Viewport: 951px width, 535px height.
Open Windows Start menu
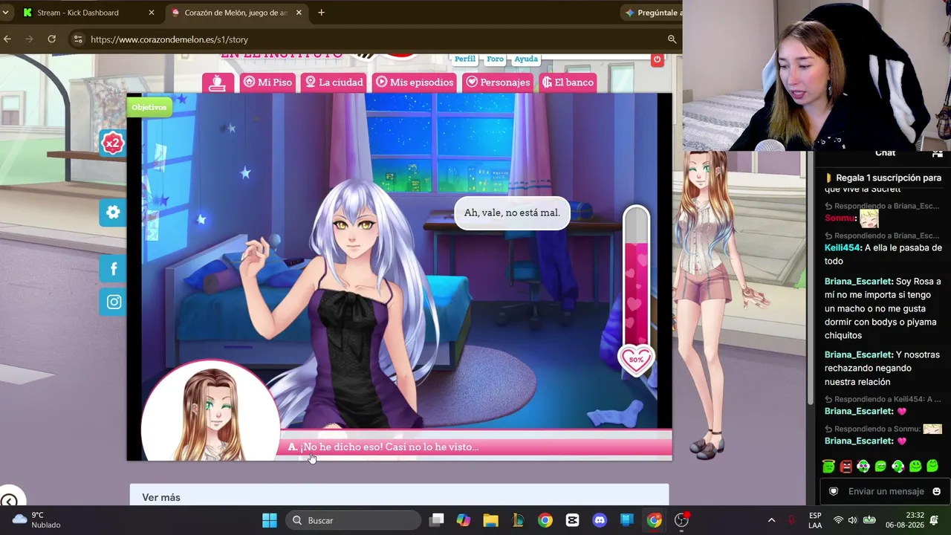269,520
